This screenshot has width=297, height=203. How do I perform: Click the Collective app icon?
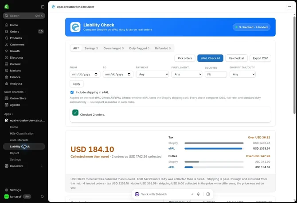click(7, 166)
